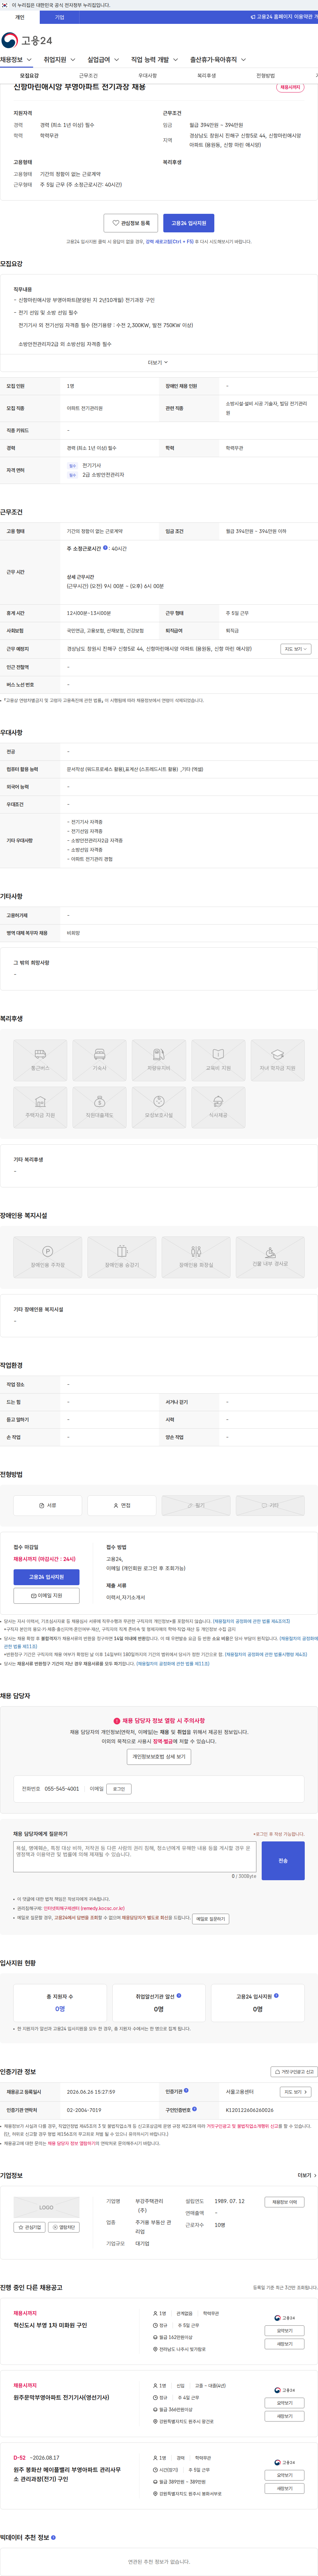
Task: Click the 면접 selection step icon
Action: 122,1505
